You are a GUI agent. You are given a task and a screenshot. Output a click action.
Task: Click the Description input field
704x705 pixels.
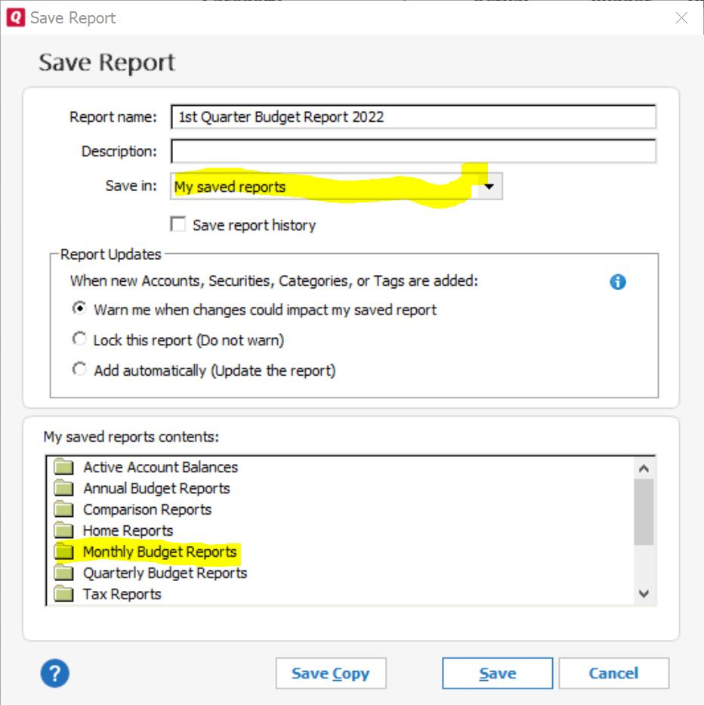pyautogui.click(x=413, y=151)
